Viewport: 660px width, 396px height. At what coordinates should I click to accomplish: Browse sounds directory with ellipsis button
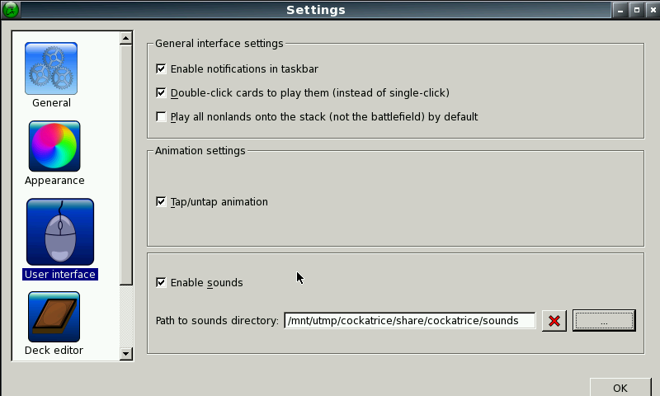604,321
